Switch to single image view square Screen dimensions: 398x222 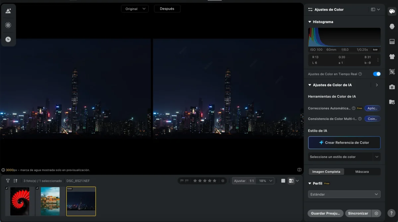283,181
